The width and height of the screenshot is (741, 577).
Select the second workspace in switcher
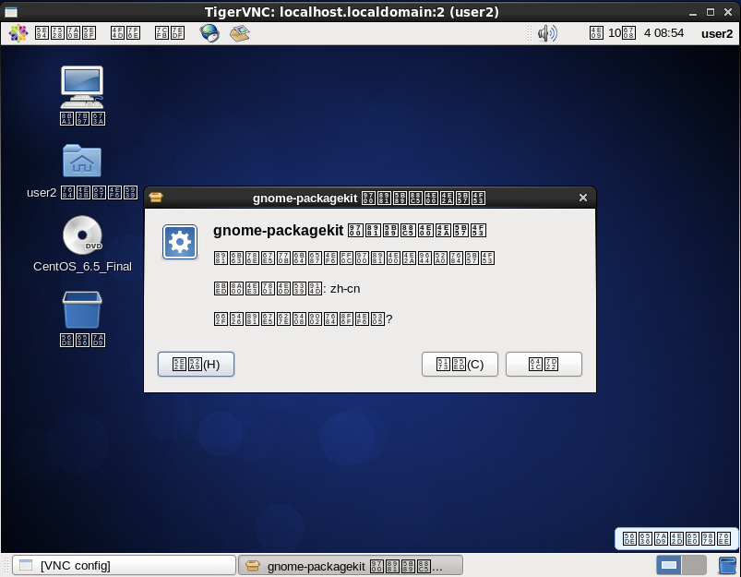pyautogui.click(x=694, y=565)
